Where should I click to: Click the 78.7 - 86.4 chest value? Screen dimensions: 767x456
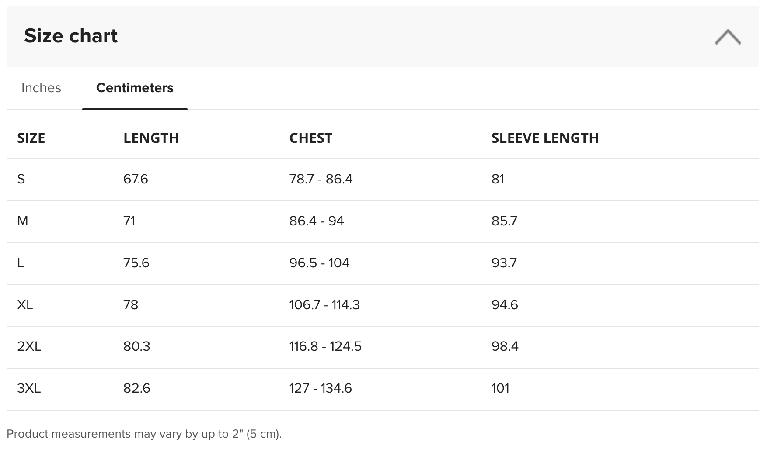click(x=321, y=179)
